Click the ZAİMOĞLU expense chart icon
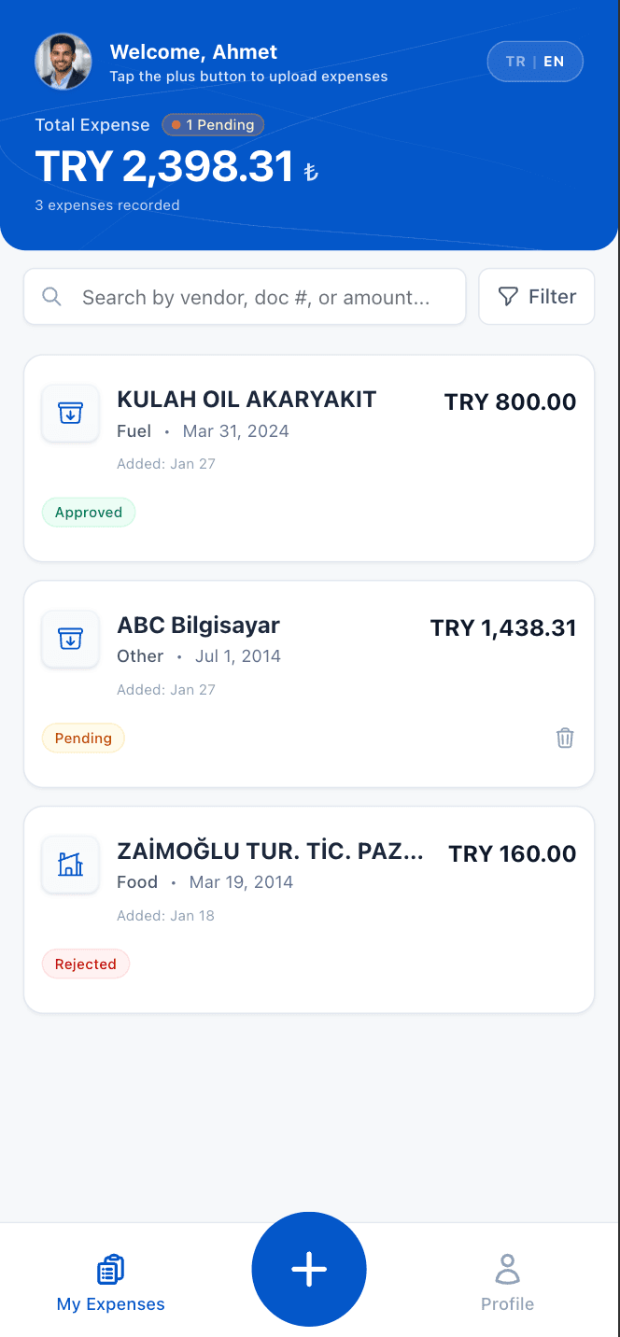The width and height of the screenshot is (620, 1337). (x=70, y=865)
